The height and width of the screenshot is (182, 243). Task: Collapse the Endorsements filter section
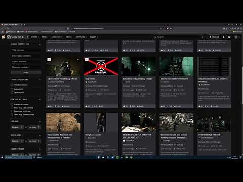point(39,149)
